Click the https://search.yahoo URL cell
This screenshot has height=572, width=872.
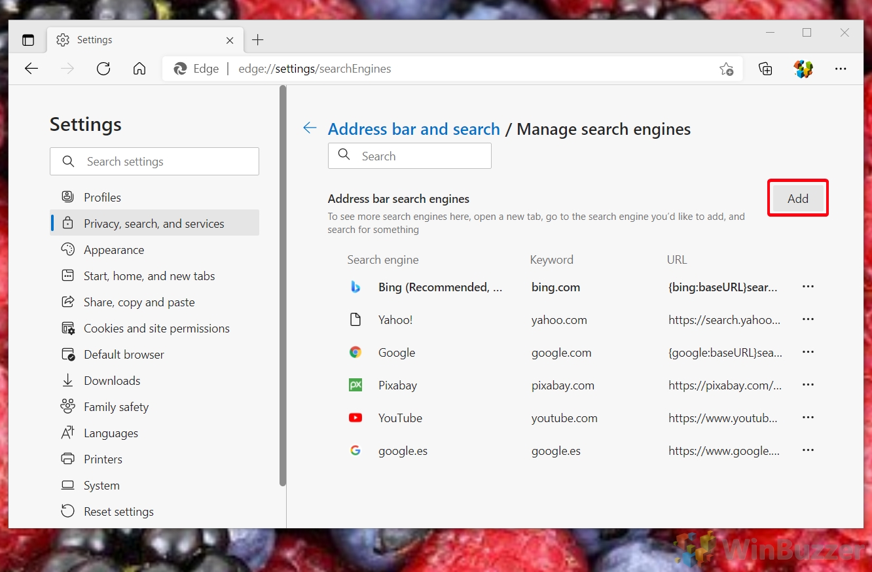pyautogui.click(x=724, y=319)
